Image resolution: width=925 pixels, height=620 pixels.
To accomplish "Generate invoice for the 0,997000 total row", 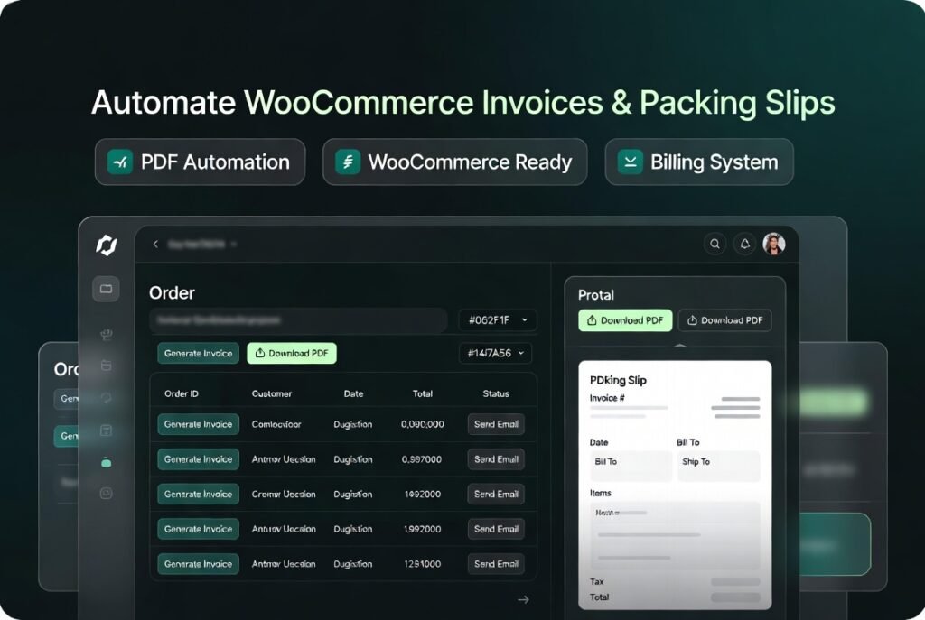I will [x=198, y=459].
